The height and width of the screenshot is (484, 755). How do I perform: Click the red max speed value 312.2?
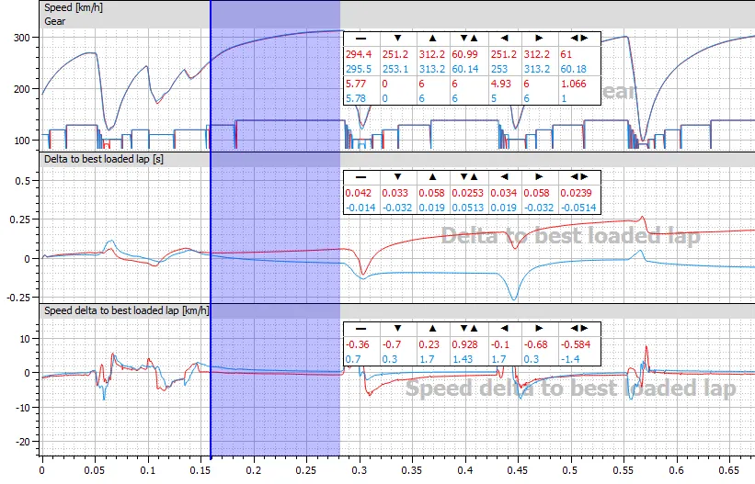pyautogui.click(x=432, y=54)
